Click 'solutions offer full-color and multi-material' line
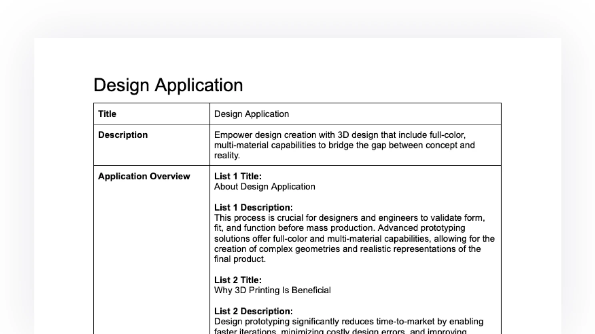595x334 pixels. 354,239
